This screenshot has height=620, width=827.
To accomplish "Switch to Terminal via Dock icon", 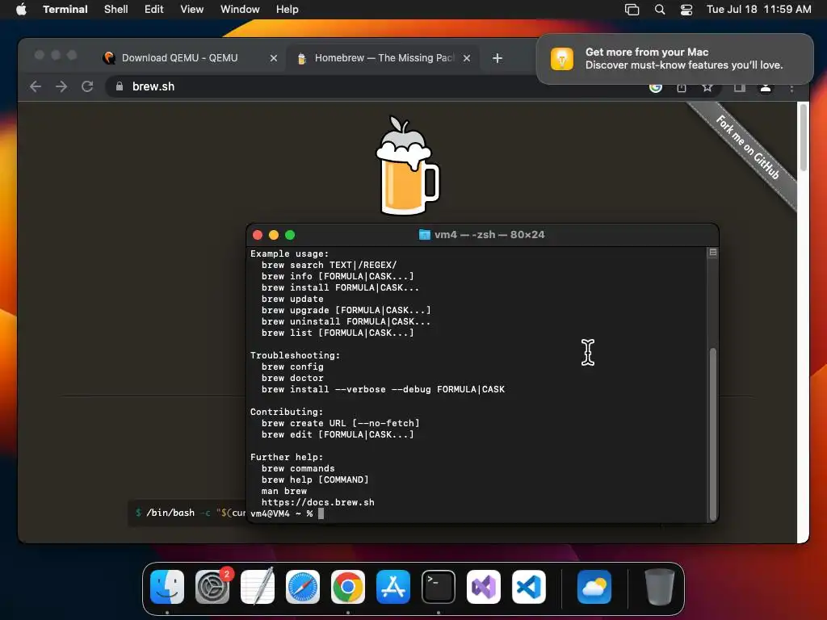I will click(439, 587).
